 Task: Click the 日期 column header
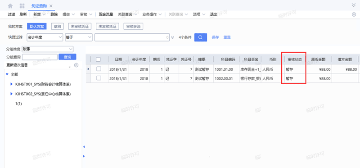pos(118,59)
